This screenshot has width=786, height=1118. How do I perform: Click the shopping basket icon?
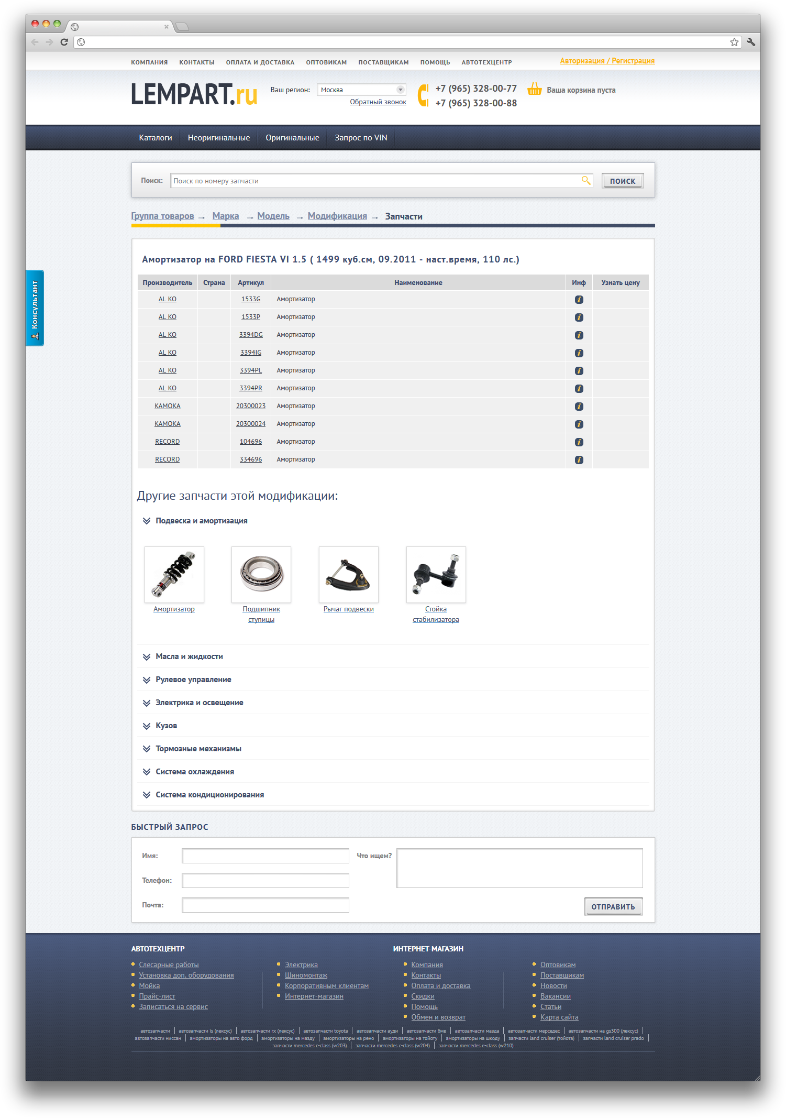pyautogui.click(x=534, y=89)
